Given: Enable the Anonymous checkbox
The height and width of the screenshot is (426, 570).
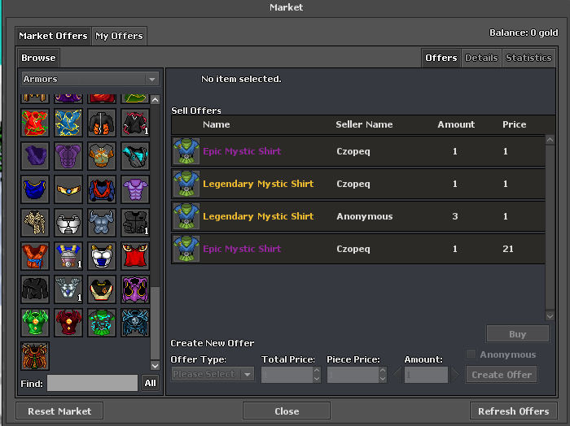Looking at the screenshot, I should [x=471, y=354].
